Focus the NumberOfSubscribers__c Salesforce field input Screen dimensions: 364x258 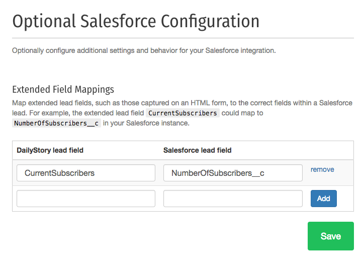233,173
